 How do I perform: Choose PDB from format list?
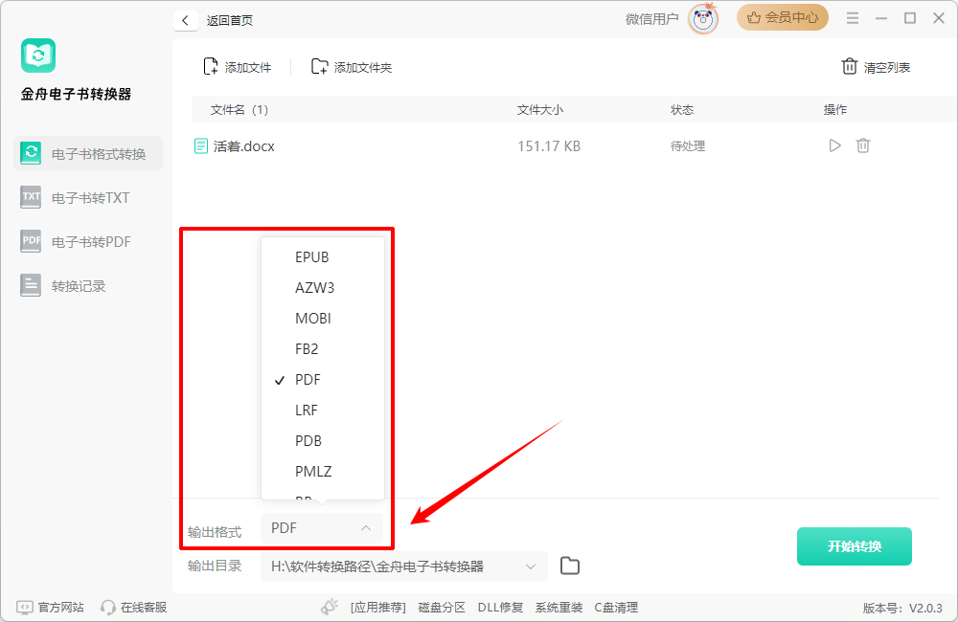click(x=323, y=440)
